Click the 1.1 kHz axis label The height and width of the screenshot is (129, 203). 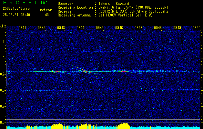tap(3, 42)
